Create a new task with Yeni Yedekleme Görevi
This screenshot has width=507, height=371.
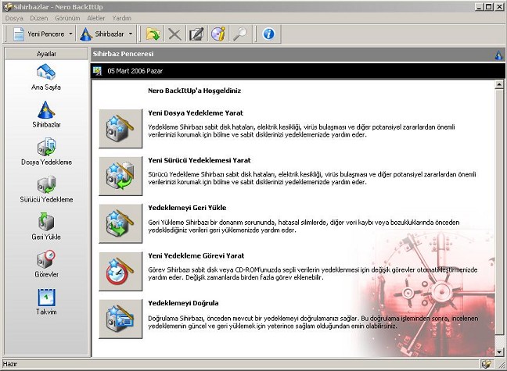point(120,271)
